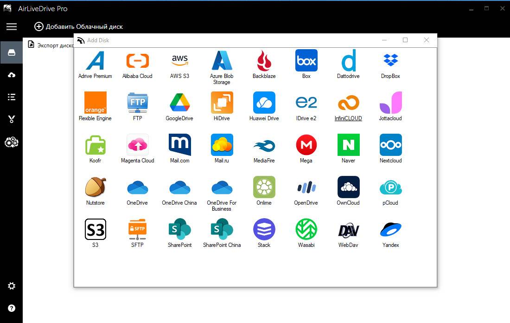Select the Adrive Premium cloud service

[x=95, y=65]
